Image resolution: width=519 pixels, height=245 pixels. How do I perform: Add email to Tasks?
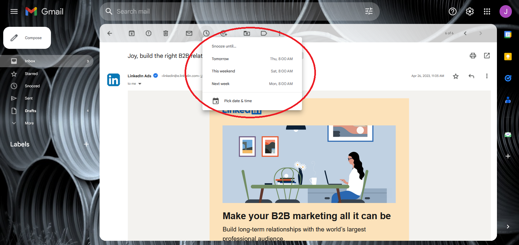pyautogui.click(x=223, y=33)
